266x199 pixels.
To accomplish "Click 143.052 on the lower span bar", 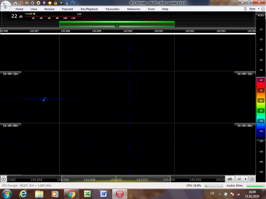I will pos(142,180).
